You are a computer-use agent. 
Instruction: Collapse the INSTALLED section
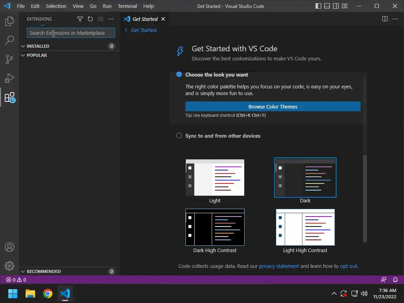pyautogui.click(x=23, y=46)
